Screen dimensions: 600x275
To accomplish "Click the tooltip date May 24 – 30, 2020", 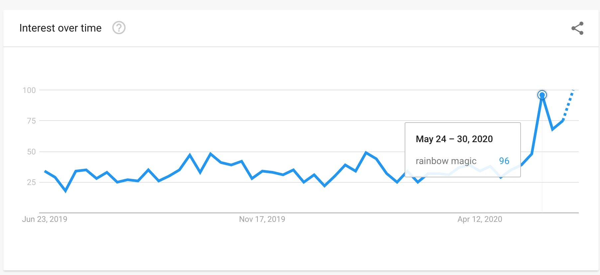I will [x=454, y=139].
